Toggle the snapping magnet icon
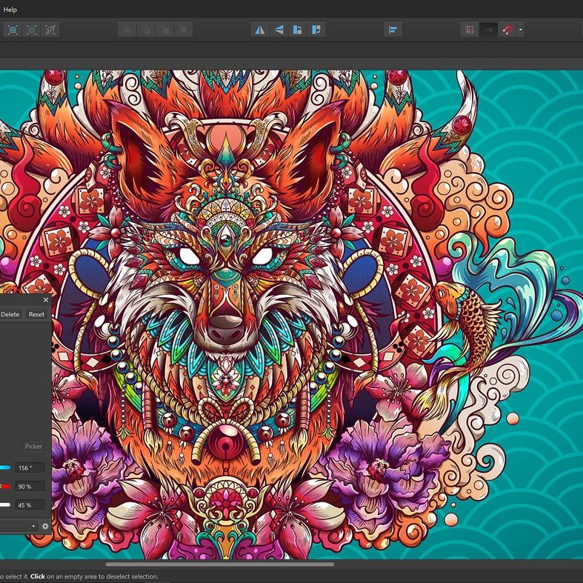This screenshot has width=583, height=583. pyautogui.click(x=507, y=30)
